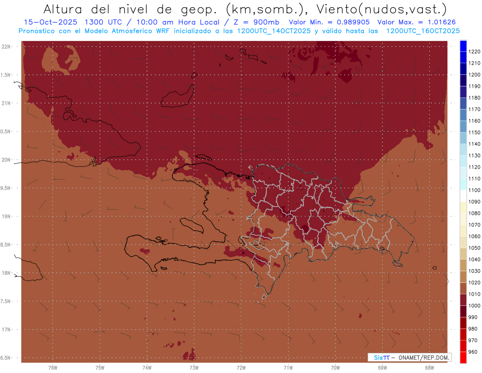This screenshot has height=373, width=482.
Task: Click the '75W' longitude label
Action: pyautogui.click(x=100, y=368)
